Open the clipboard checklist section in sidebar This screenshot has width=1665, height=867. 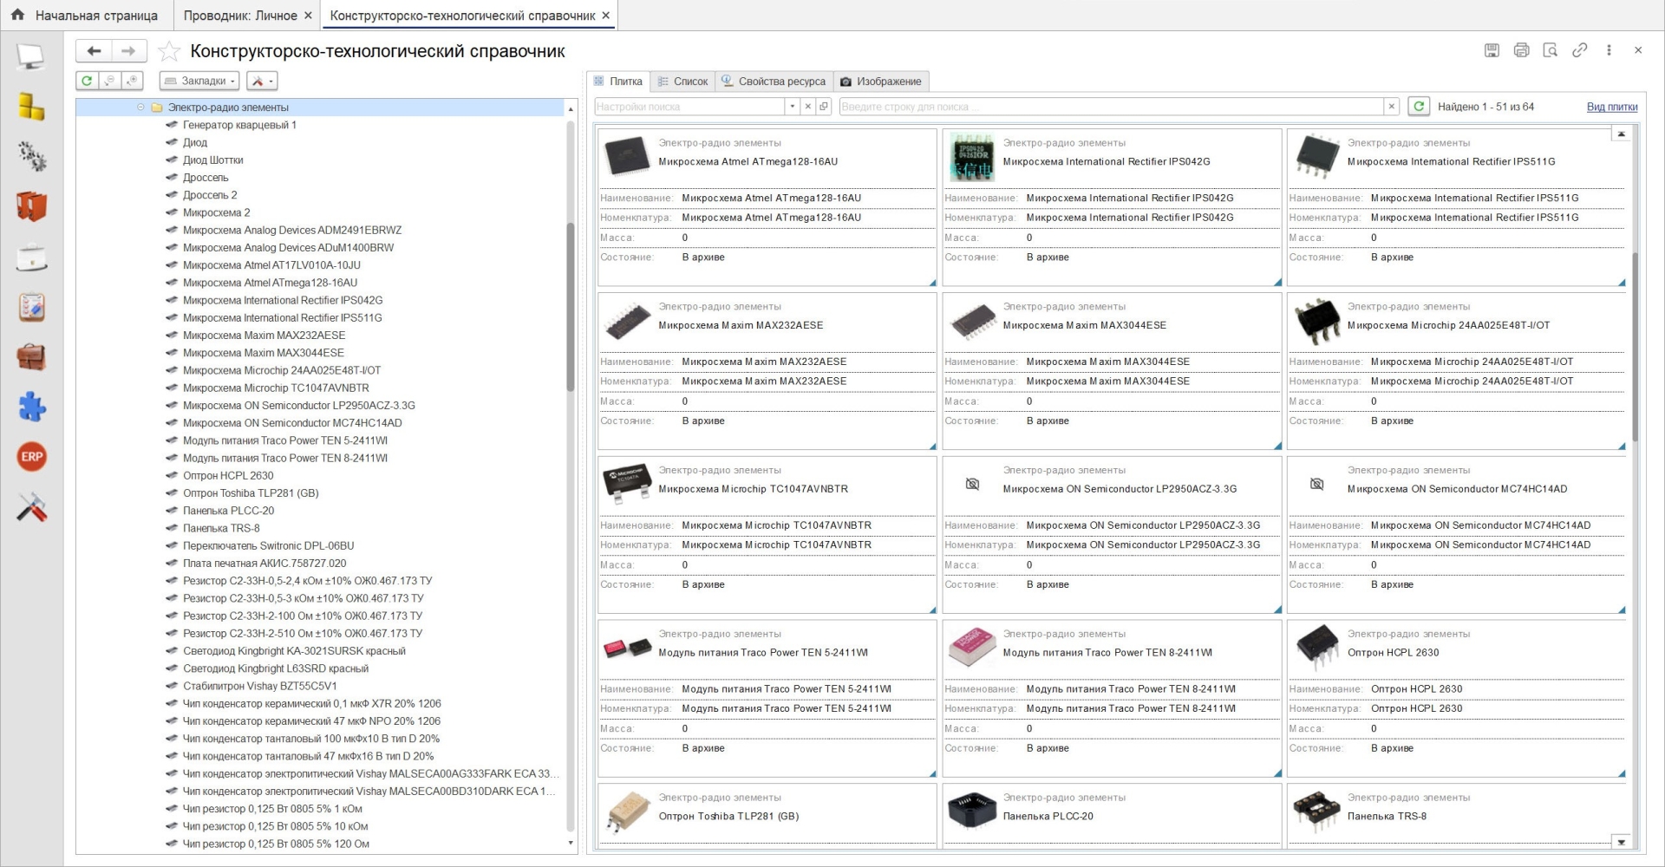coord(31,307)
